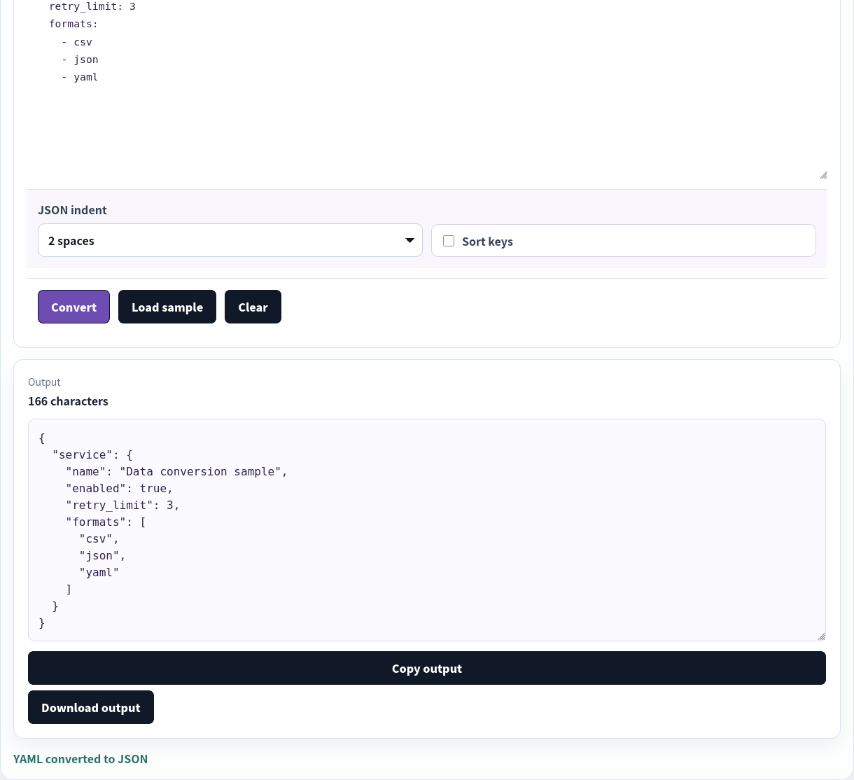Grab the input textarea resize handle
This screenshot has height=780, width=854.
(823, 175)
